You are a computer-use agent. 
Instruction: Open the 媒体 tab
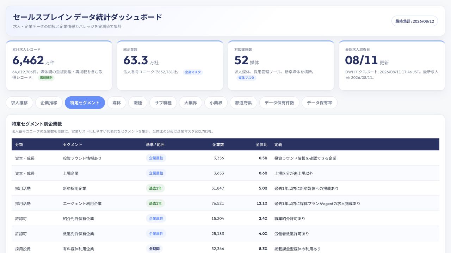[x=117, y=103]
